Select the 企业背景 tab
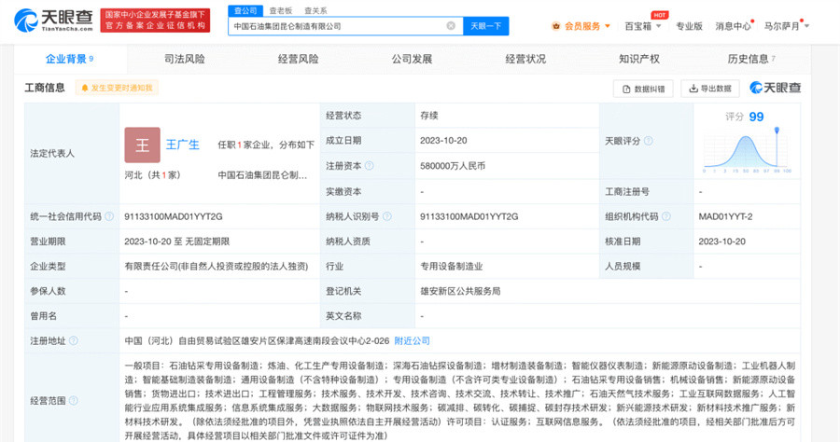Viewport: 840px width, 442px height. pyautogui.click(x=70, y=59)
